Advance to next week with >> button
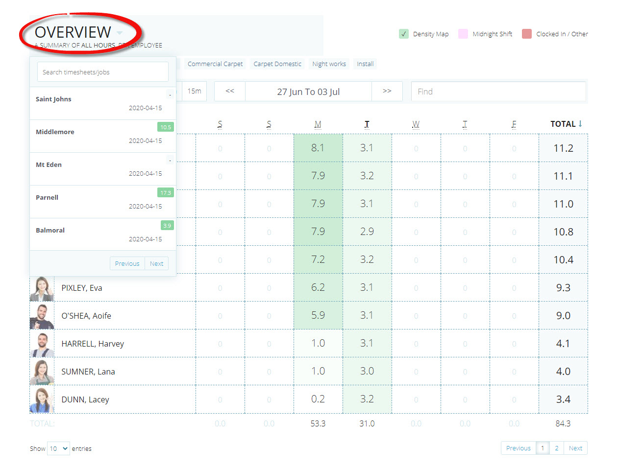The height and width of the screenshot is (468, 618). coord(387,91)
